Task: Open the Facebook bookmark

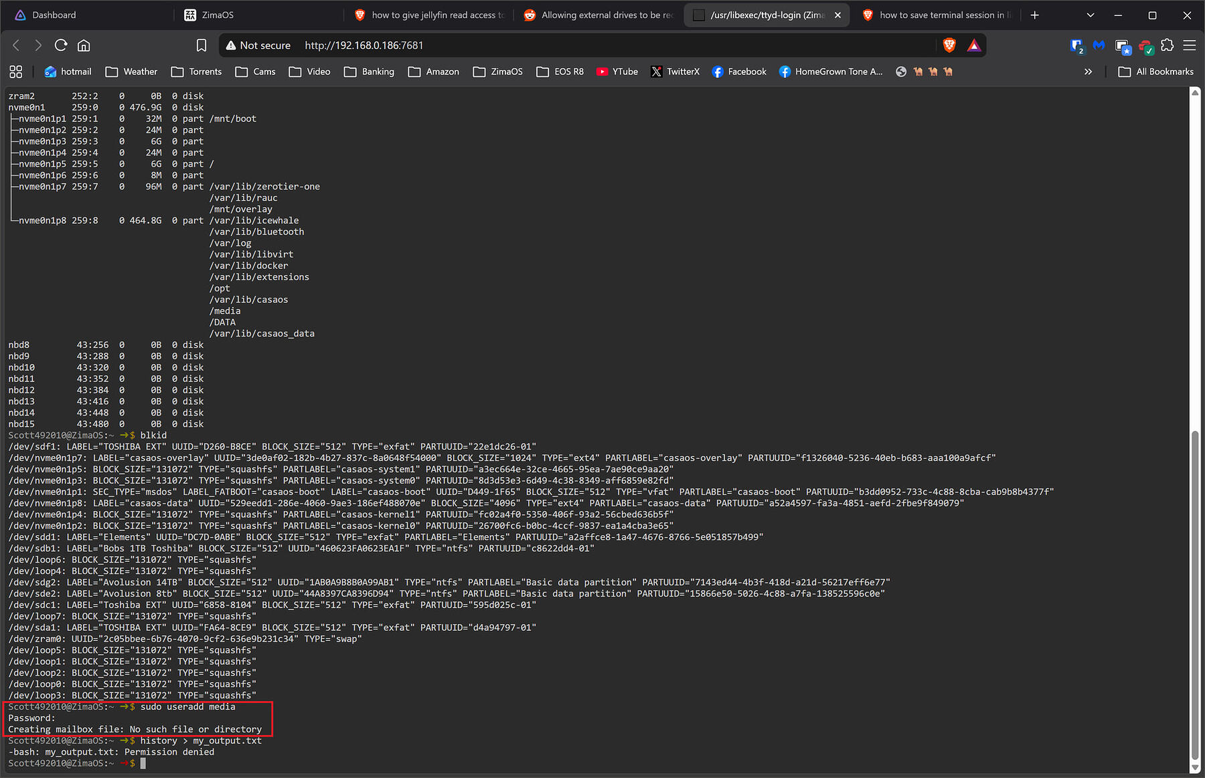Action: click(739, 72)
